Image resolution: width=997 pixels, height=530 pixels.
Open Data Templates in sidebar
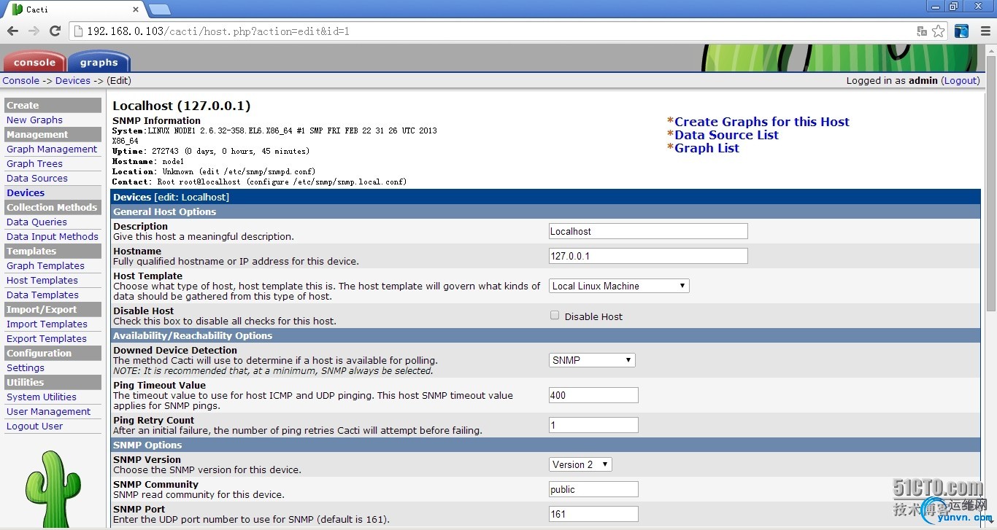pos(42,295)
